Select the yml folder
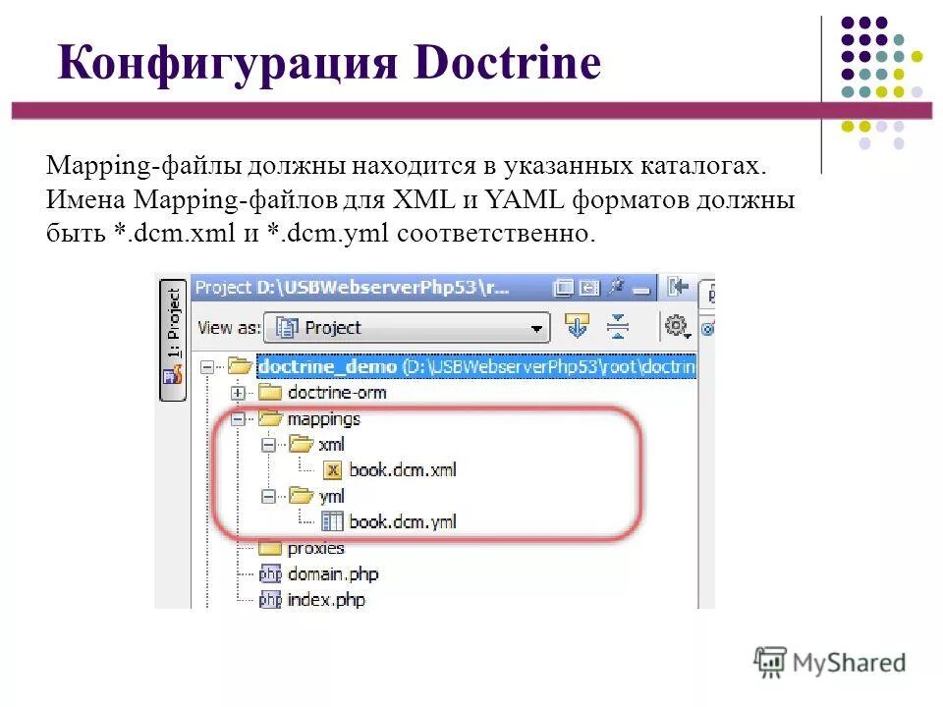This screenshot has width=943, height=707. (331, 497)
